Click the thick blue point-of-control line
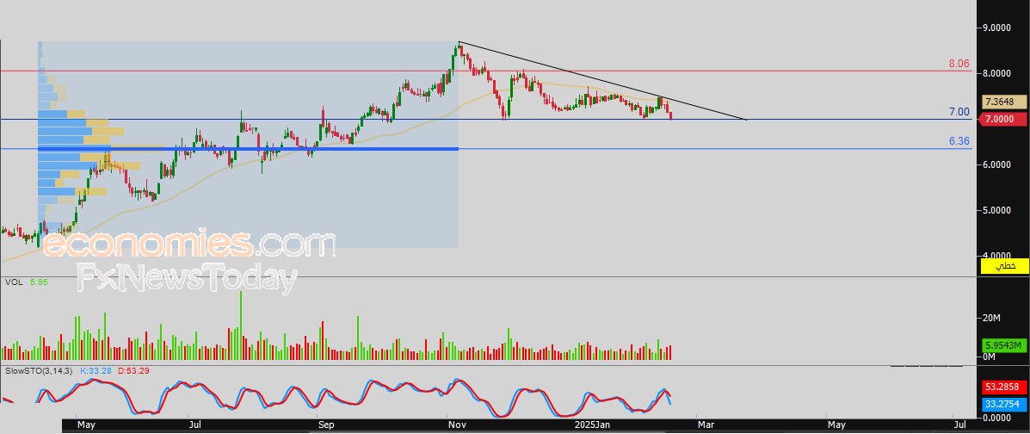Screen dimensions: 1030x434 coord(248,149)
